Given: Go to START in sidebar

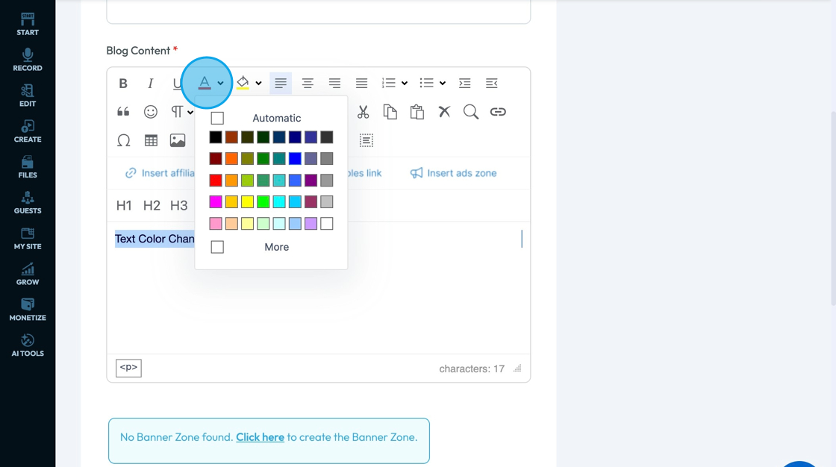Looking at the screenshot, I should click(x=28, y=24).
